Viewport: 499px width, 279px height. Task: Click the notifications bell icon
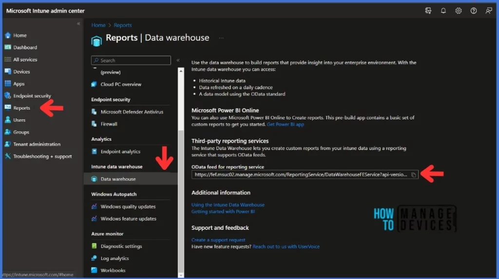(x=443, y=11)
